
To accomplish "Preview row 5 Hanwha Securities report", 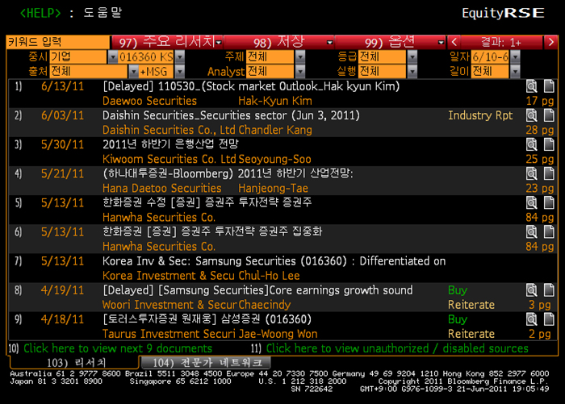I will [x=531, y=203].
